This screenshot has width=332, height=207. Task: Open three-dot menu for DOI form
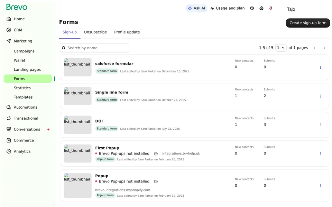click(x=321, y=125)
